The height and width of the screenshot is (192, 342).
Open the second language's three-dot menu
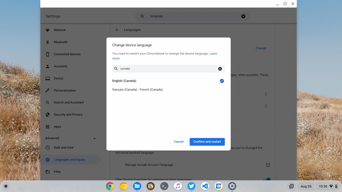point(266,106)
